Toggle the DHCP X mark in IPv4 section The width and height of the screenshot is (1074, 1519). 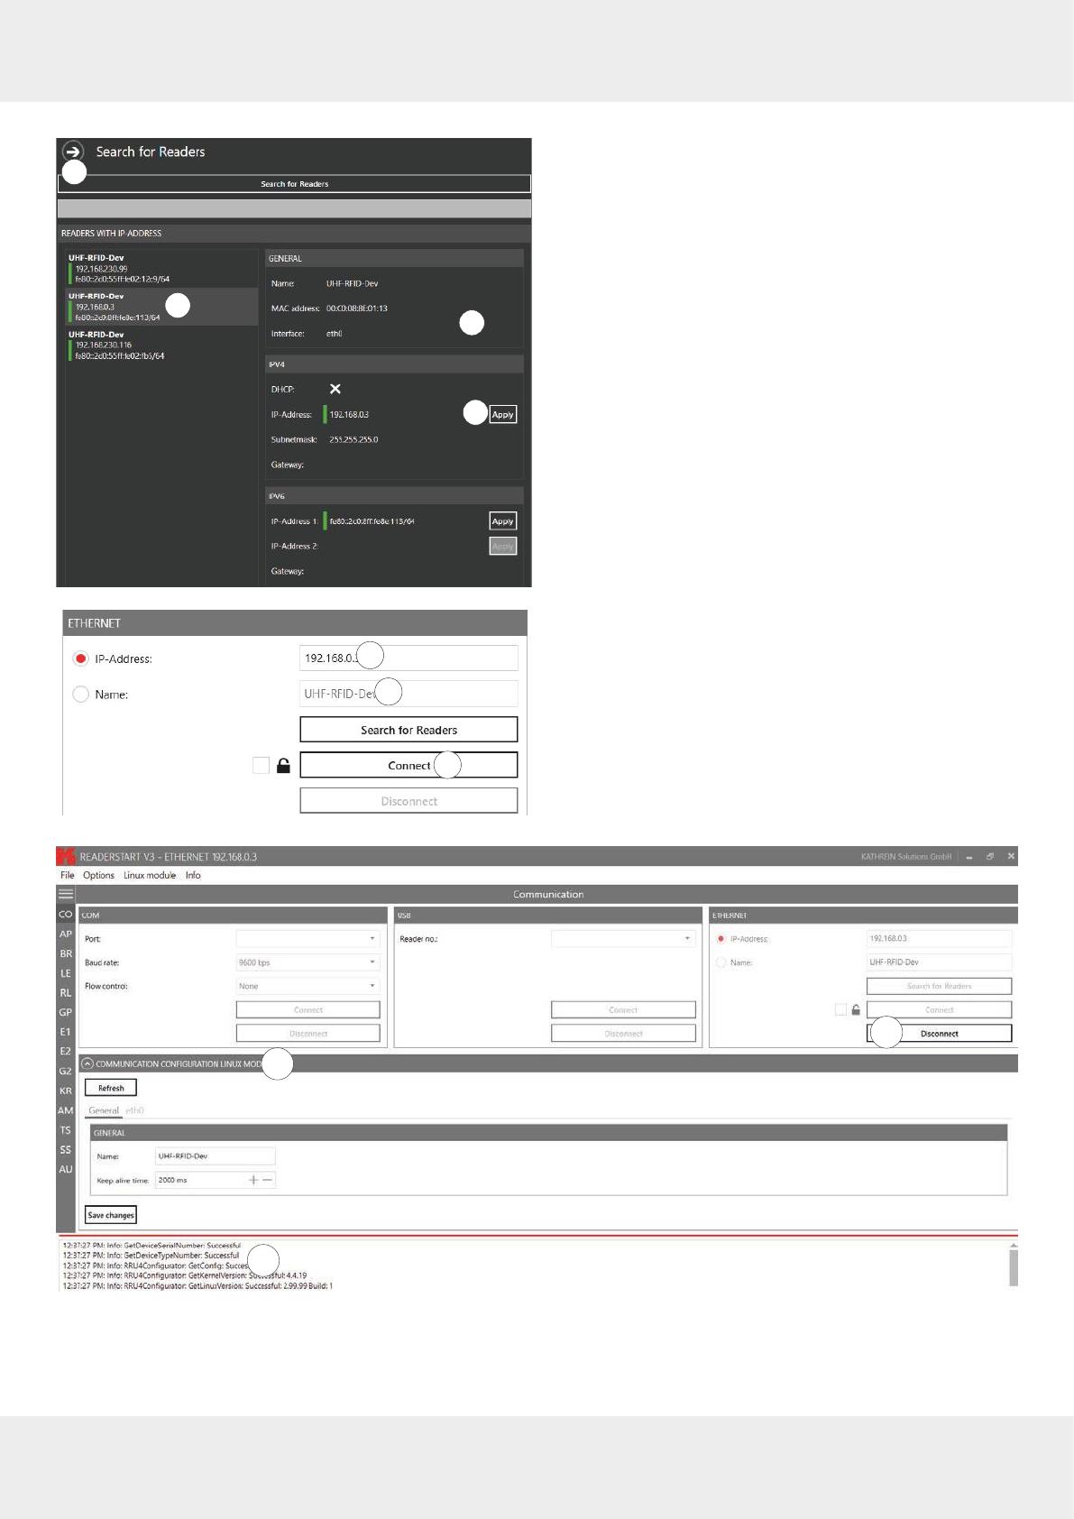(x=335, y=389)
